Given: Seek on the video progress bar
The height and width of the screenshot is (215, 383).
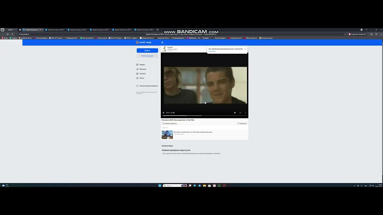Looking at the screenshot, I should click(205, 116).
